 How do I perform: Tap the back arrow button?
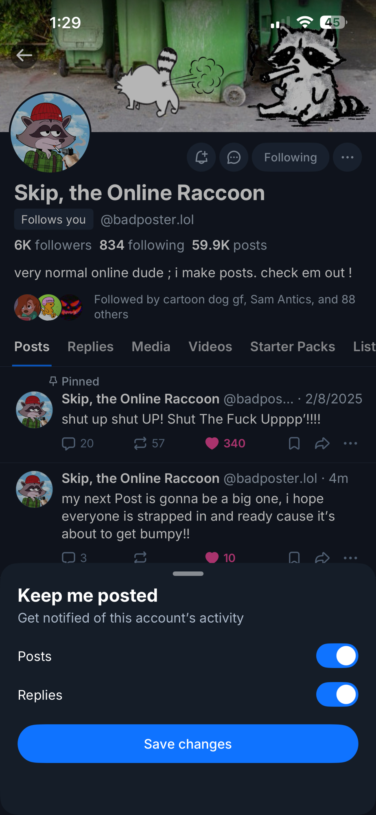pos(24,55)
